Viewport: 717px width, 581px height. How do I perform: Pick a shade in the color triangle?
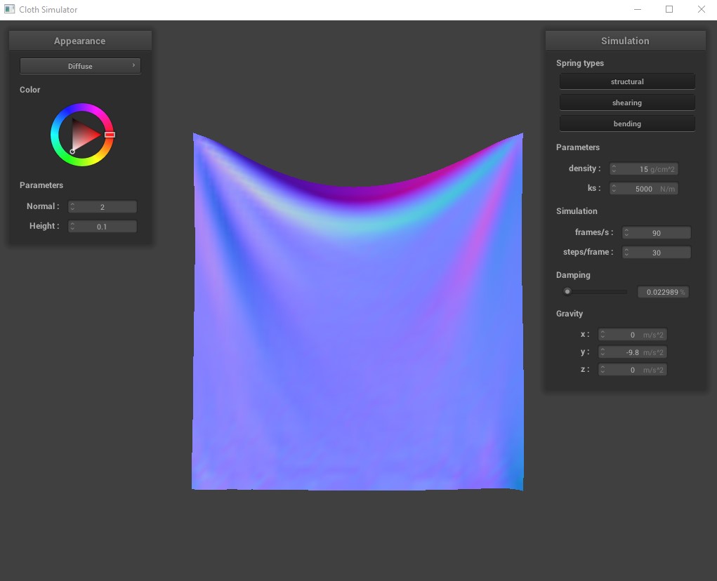(x=84, y=135)
